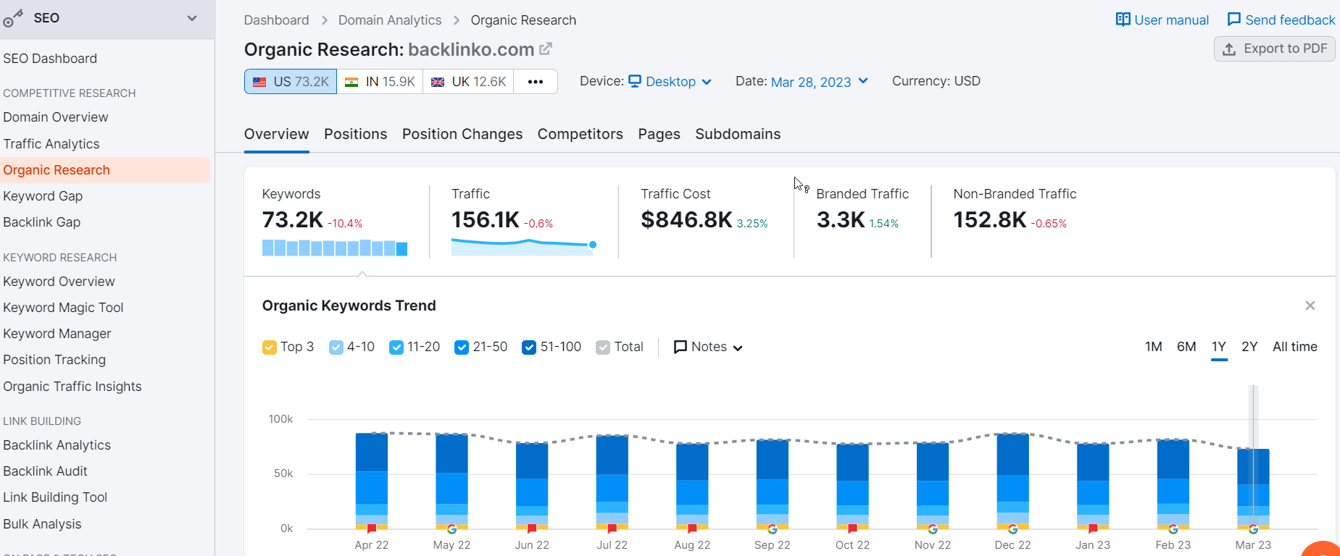The width and height of the screenshot is (1340, 556).
Task: Click the Desktop monitor icon
Action: (635, 81)
